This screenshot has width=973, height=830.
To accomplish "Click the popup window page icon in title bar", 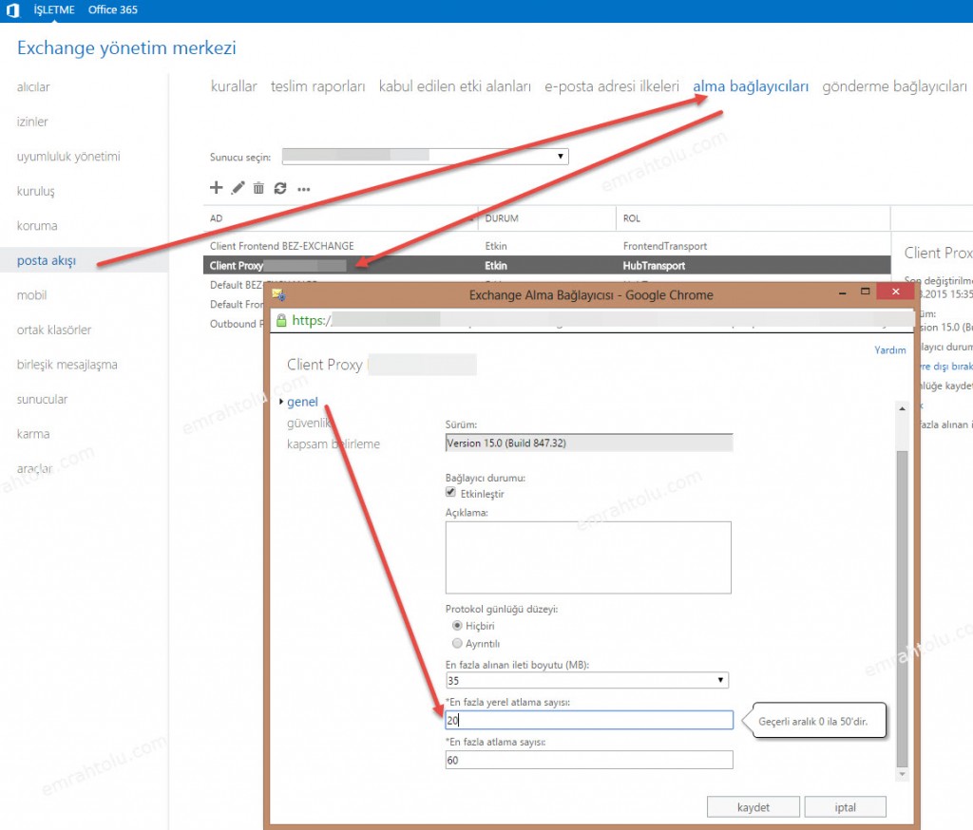I will [278, 295].
